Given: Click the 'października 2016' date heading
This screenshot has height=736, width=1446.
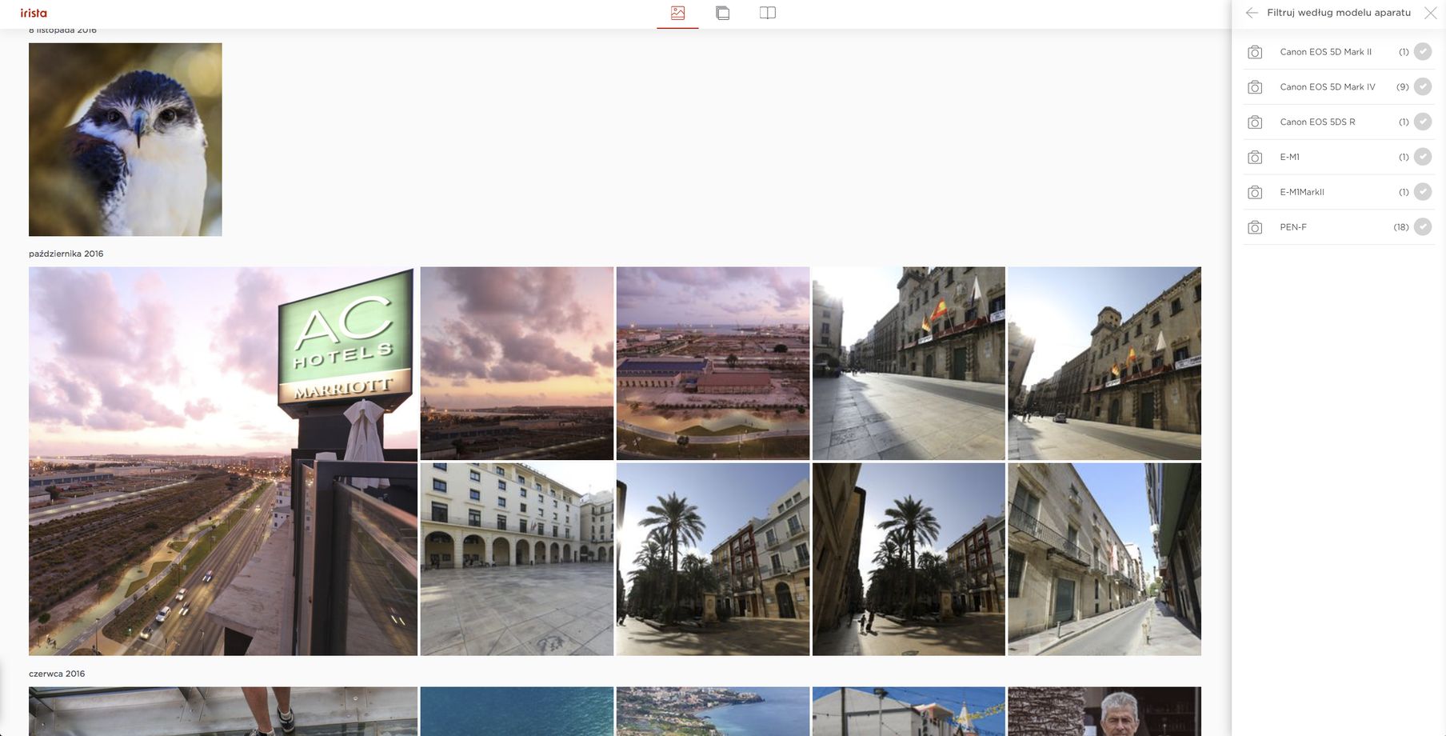Looking at the screenshot, I should click(66, 254).
